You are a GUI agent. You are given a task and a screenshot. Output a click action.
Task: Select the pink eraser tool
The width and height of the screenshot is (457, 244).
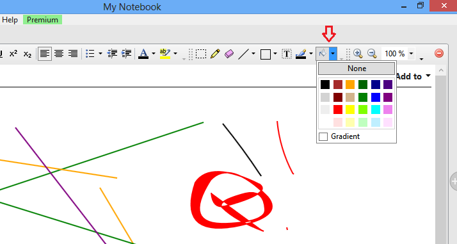click(x=229, y=54)
